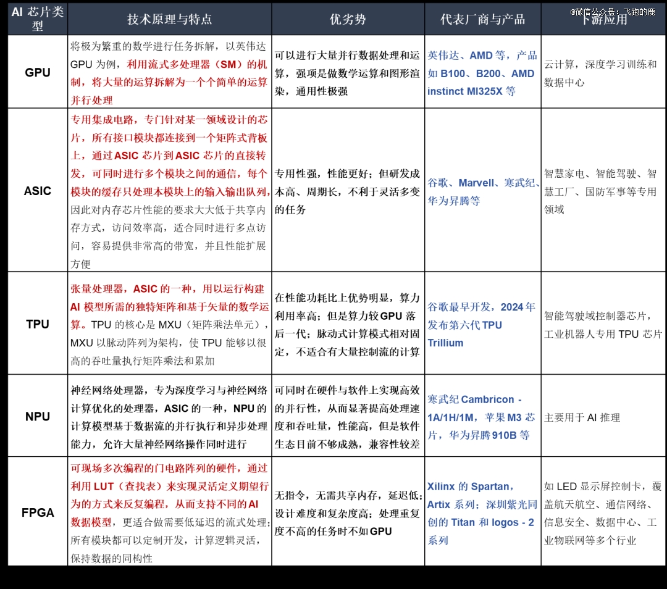This screenshot has height=589, width=667.
Task: Click FPGA pros cell '无指令，无需共享内存'
Action: pos(348,512)
